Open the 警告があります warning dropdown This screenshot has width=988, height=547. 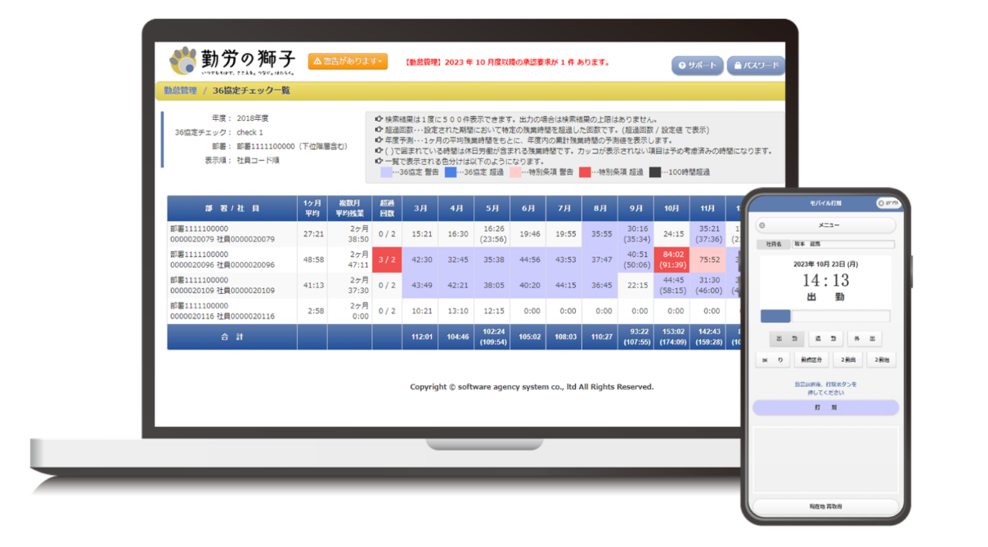click(x=348, y=61)
